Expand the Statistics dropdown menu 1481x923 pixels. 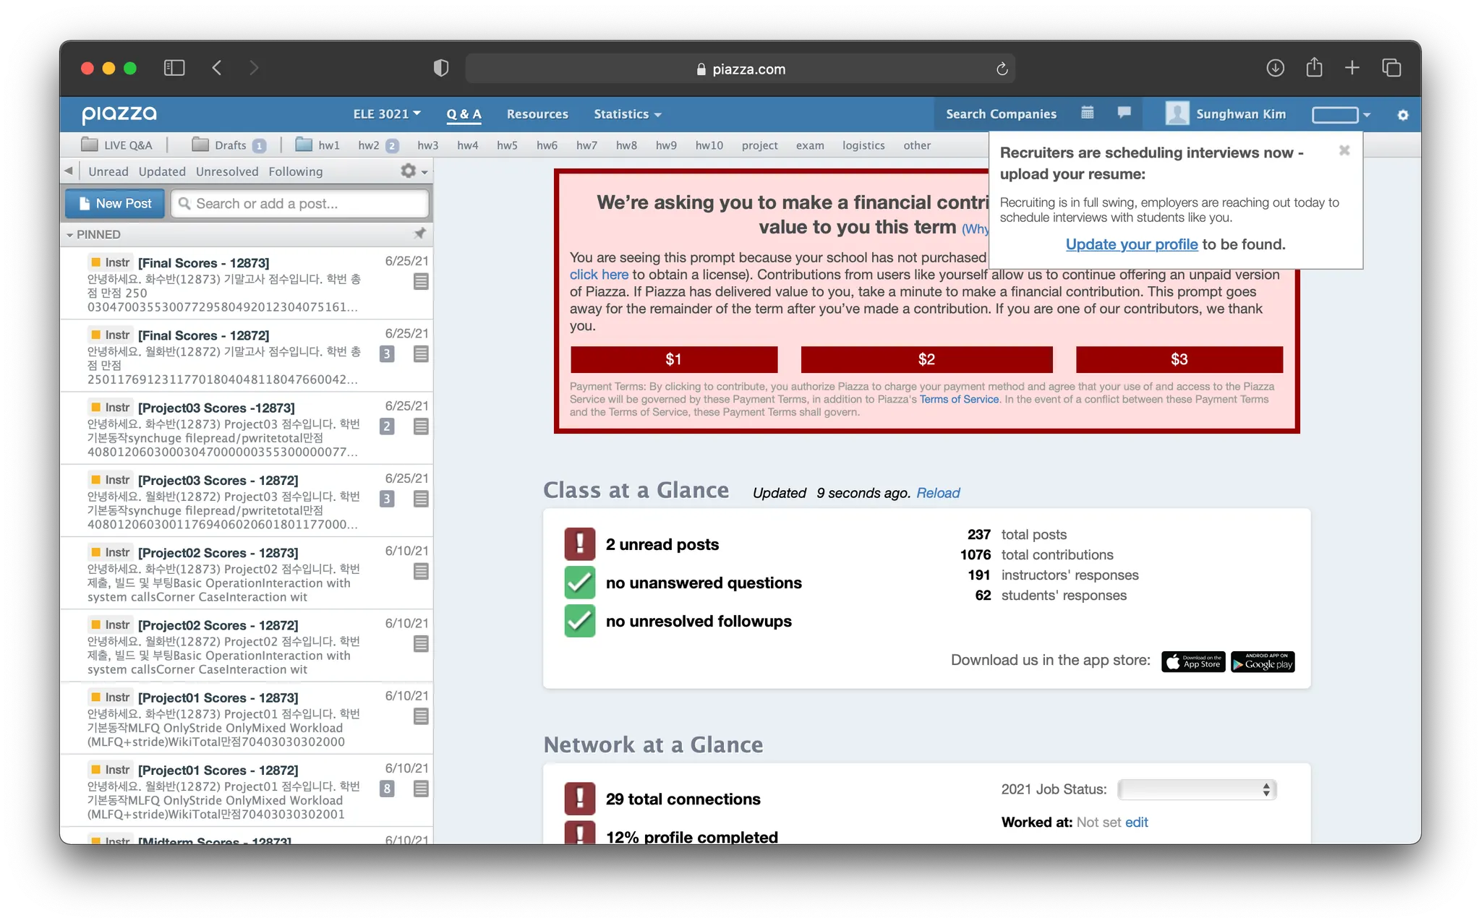coord(627,114)
